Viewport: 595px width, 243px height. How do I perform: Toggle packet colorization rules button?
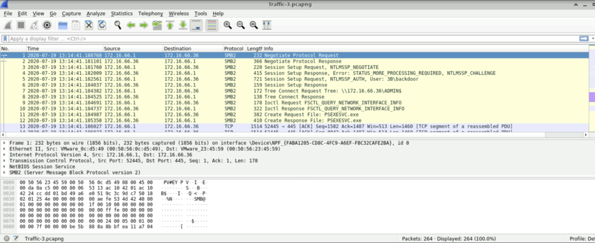[212, 25]
